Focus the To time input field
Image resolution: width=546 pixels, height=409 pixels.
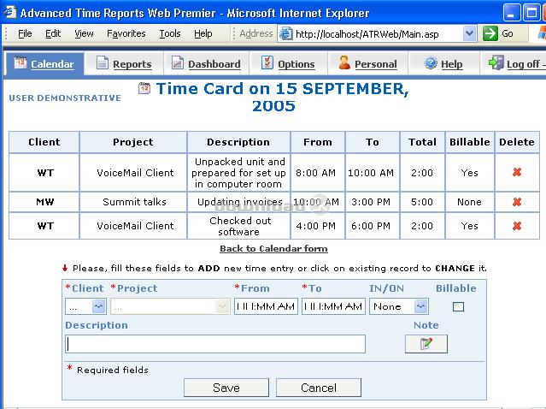333,306
